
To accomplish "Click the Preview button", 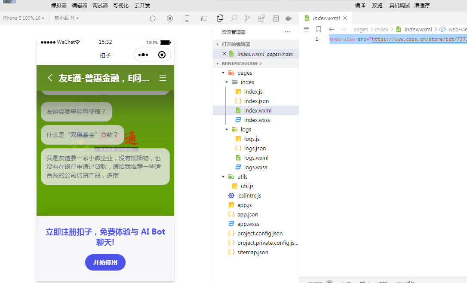I will coord(377,5).
